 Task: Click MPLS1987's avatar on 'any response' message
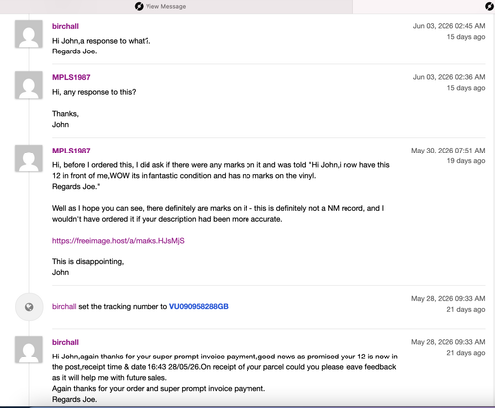tap(29, 85)
